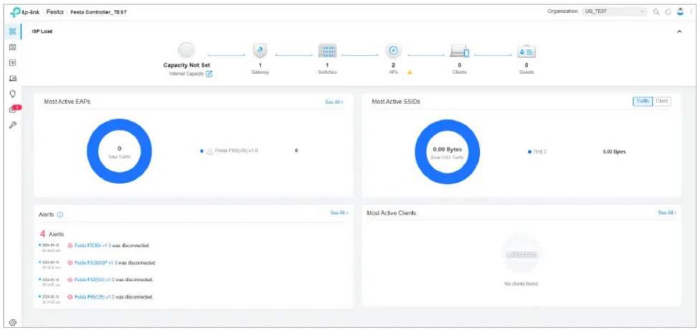Click the Internet Capacity circle icon
Viewport: 697px width, 329px height.
[185, 51]
